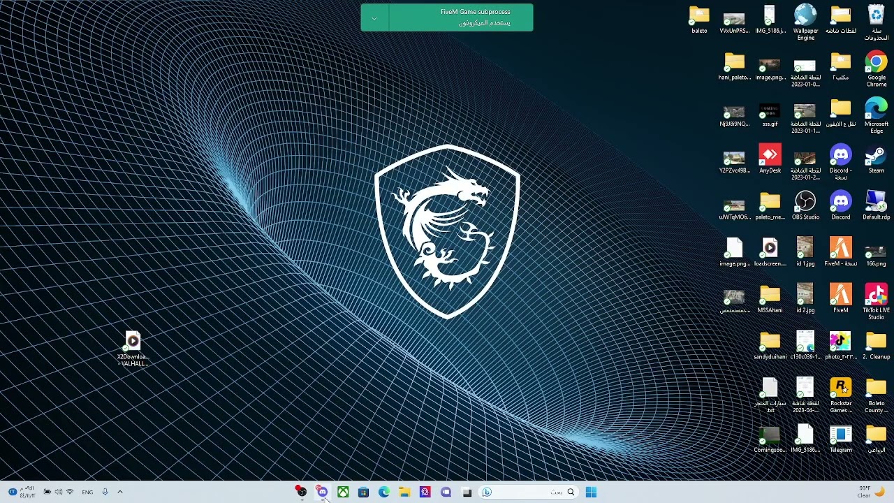
Task: Select the hani_paleto folder
Action: [x=734, y=66]
